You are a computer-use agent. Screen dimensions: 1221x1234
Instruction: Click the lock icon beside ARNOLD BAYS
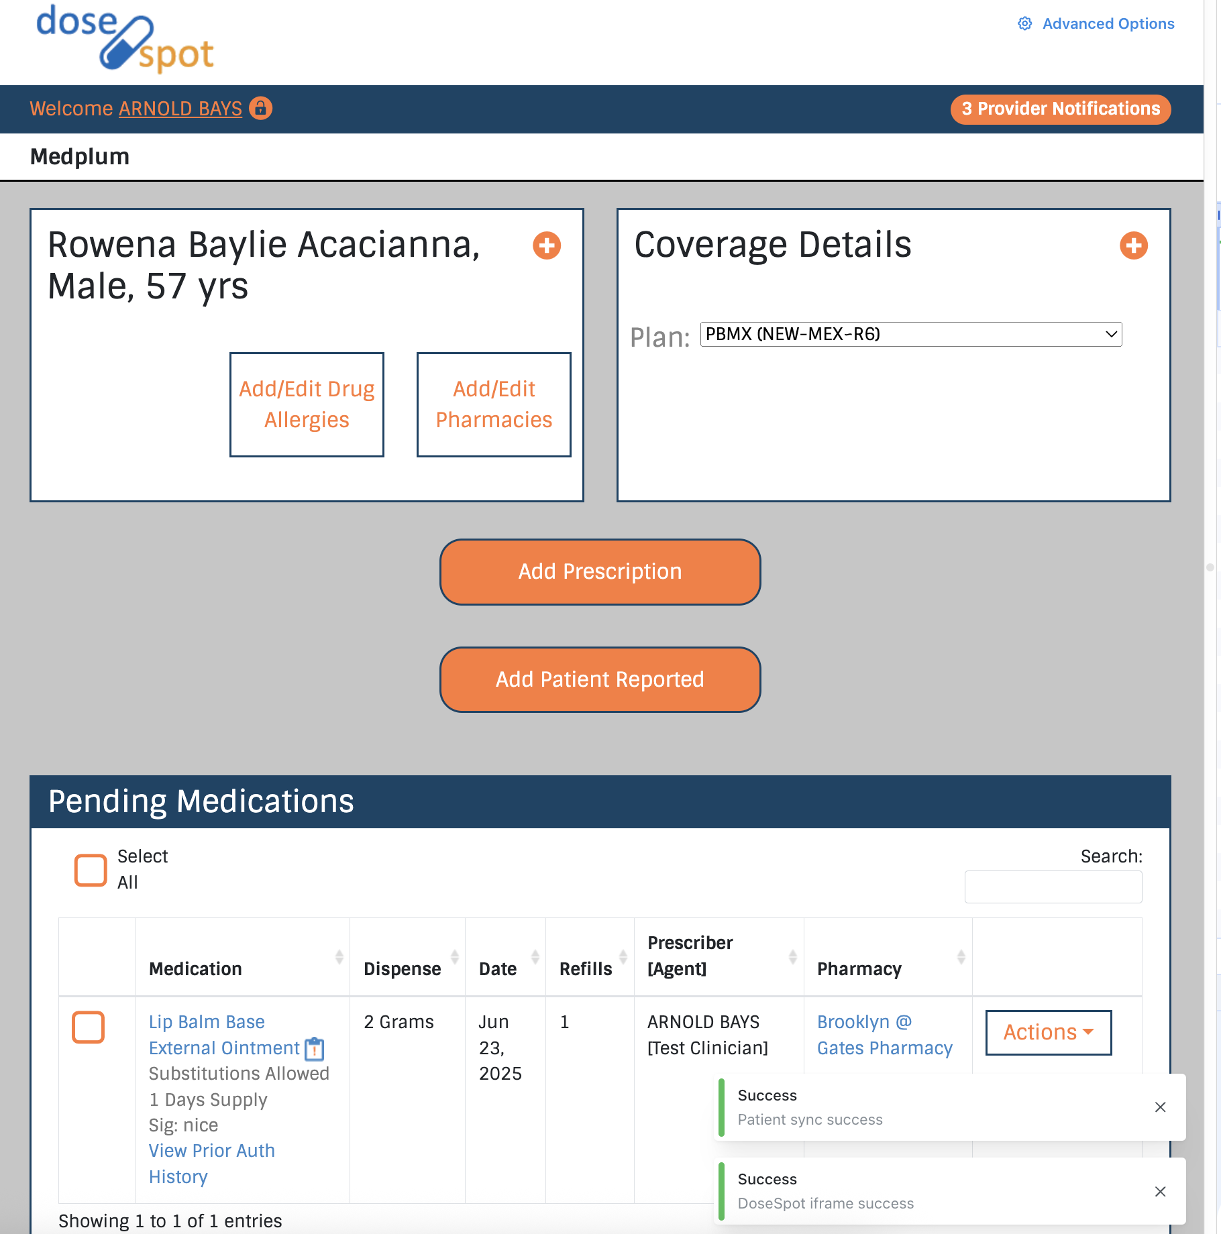tap(260, 108)
